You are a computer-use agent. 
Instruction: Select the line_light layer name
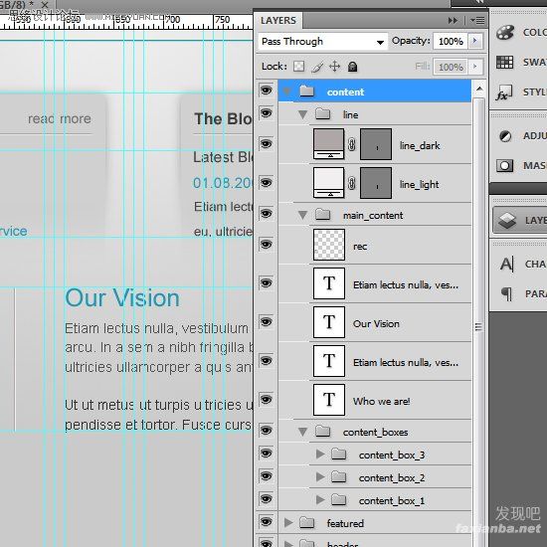[x=419, y=184]
